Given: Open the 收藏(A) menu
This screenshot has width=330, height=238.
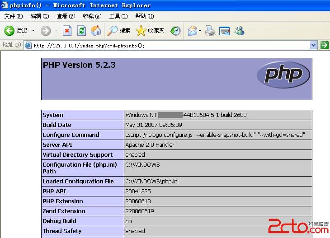Looking at the screenshot, I should point(92,16).
